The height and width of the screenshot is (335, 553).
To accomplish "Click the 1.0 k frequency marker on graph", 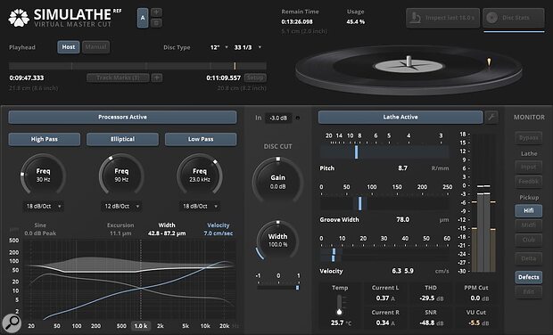I will pos(140,326).
